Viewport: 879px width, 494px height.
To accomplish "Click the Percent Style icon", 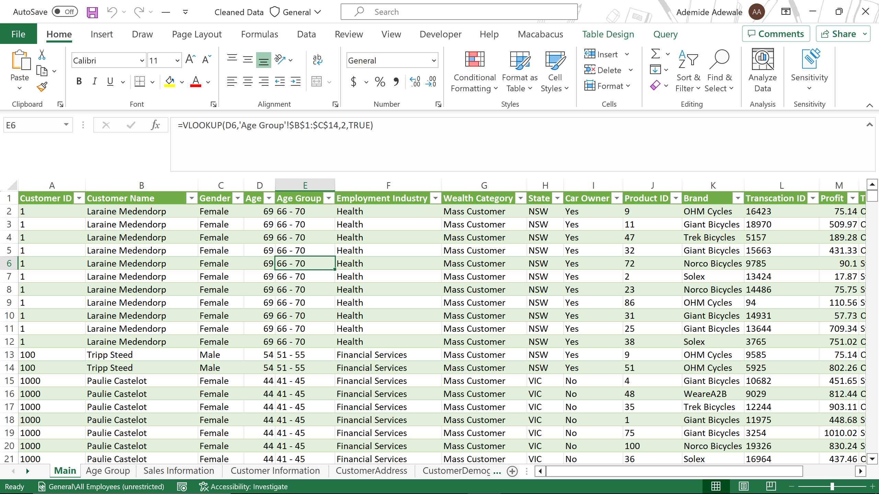I will (x=380, y=82).
